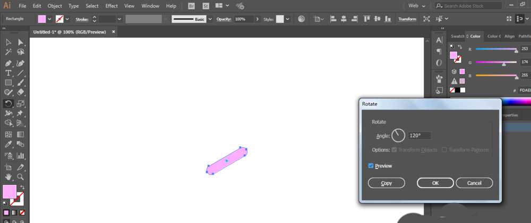Choose the Magic Wand tool
This screenshot has width=531, height=223.
tap(8, 52)
